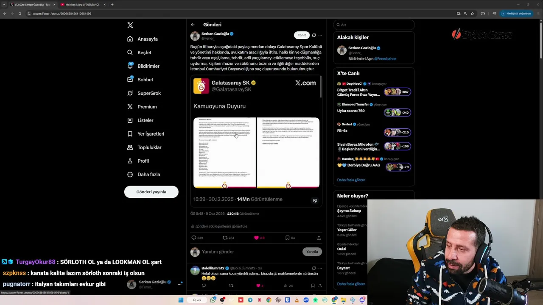Open Listeler in the sidebar
Screen dimensions: 543x305
140,120
